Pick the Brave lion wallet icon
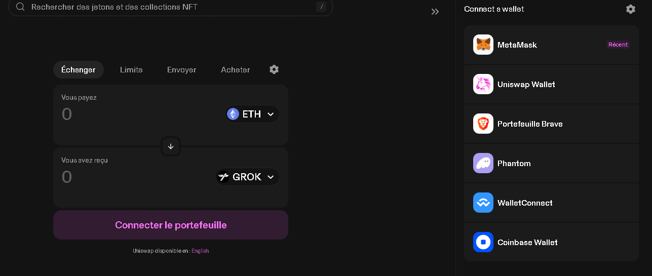The height and width of the screenshot is (276, 652). [x=483, y=124]
